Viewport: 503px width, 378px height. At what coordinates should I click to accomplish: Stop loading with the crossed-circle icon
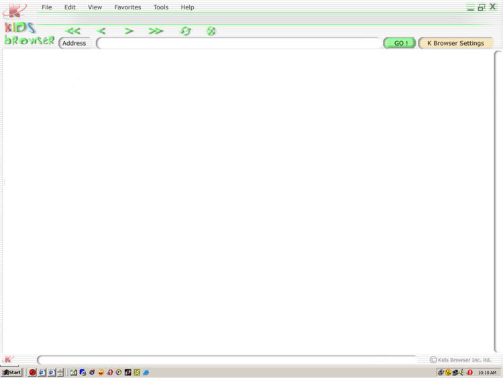tap(211, 31)
